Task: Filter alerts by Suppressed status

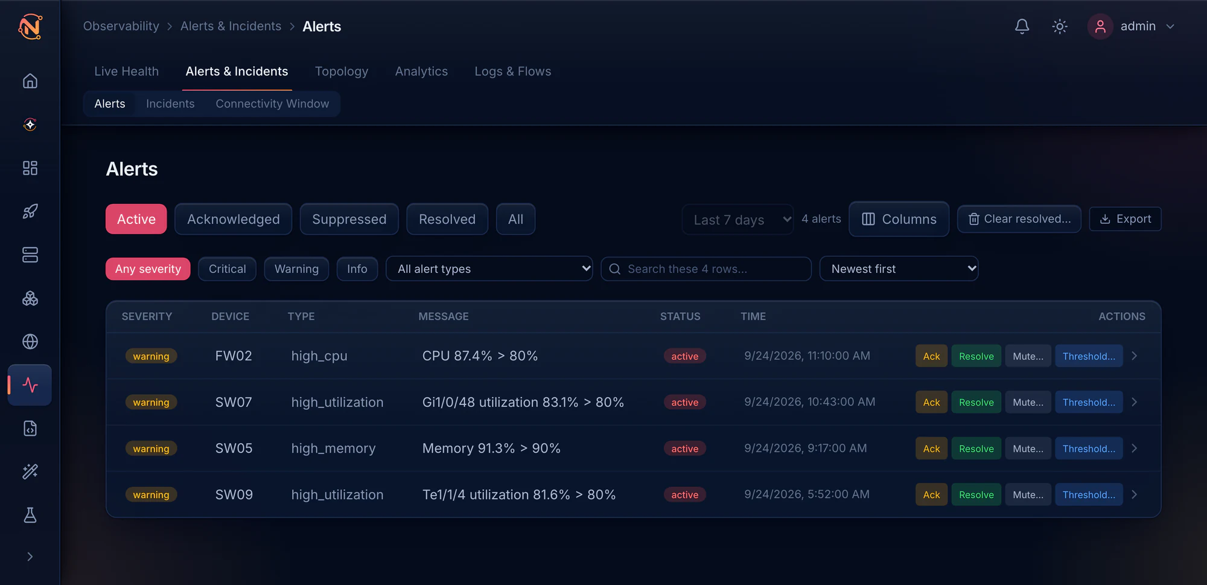Action: [349, 219]
